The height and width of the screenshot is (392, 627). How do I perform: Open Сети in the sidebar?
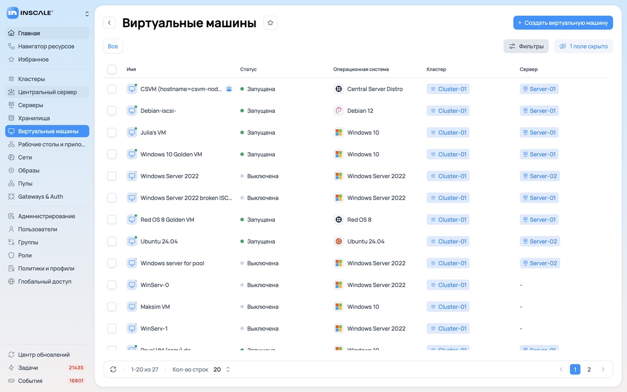(48, 157)
